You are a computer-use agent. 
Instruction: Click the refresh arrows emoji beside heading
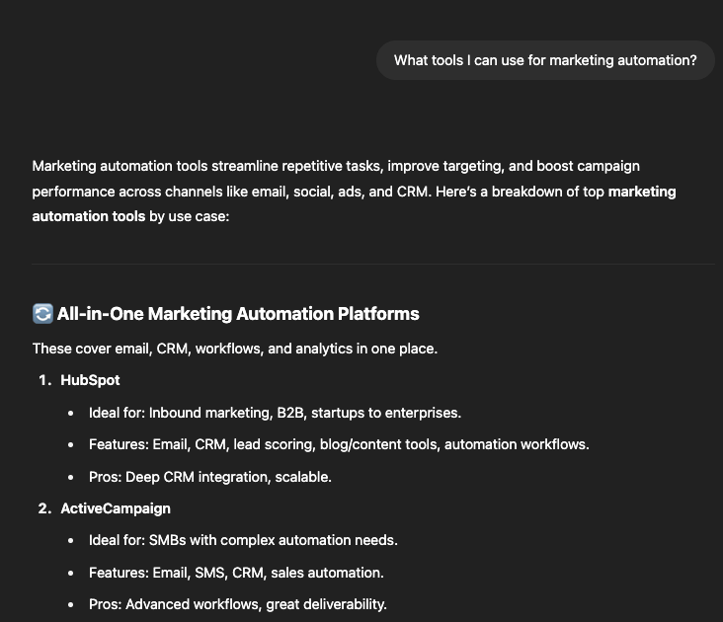tap(42, 314)
